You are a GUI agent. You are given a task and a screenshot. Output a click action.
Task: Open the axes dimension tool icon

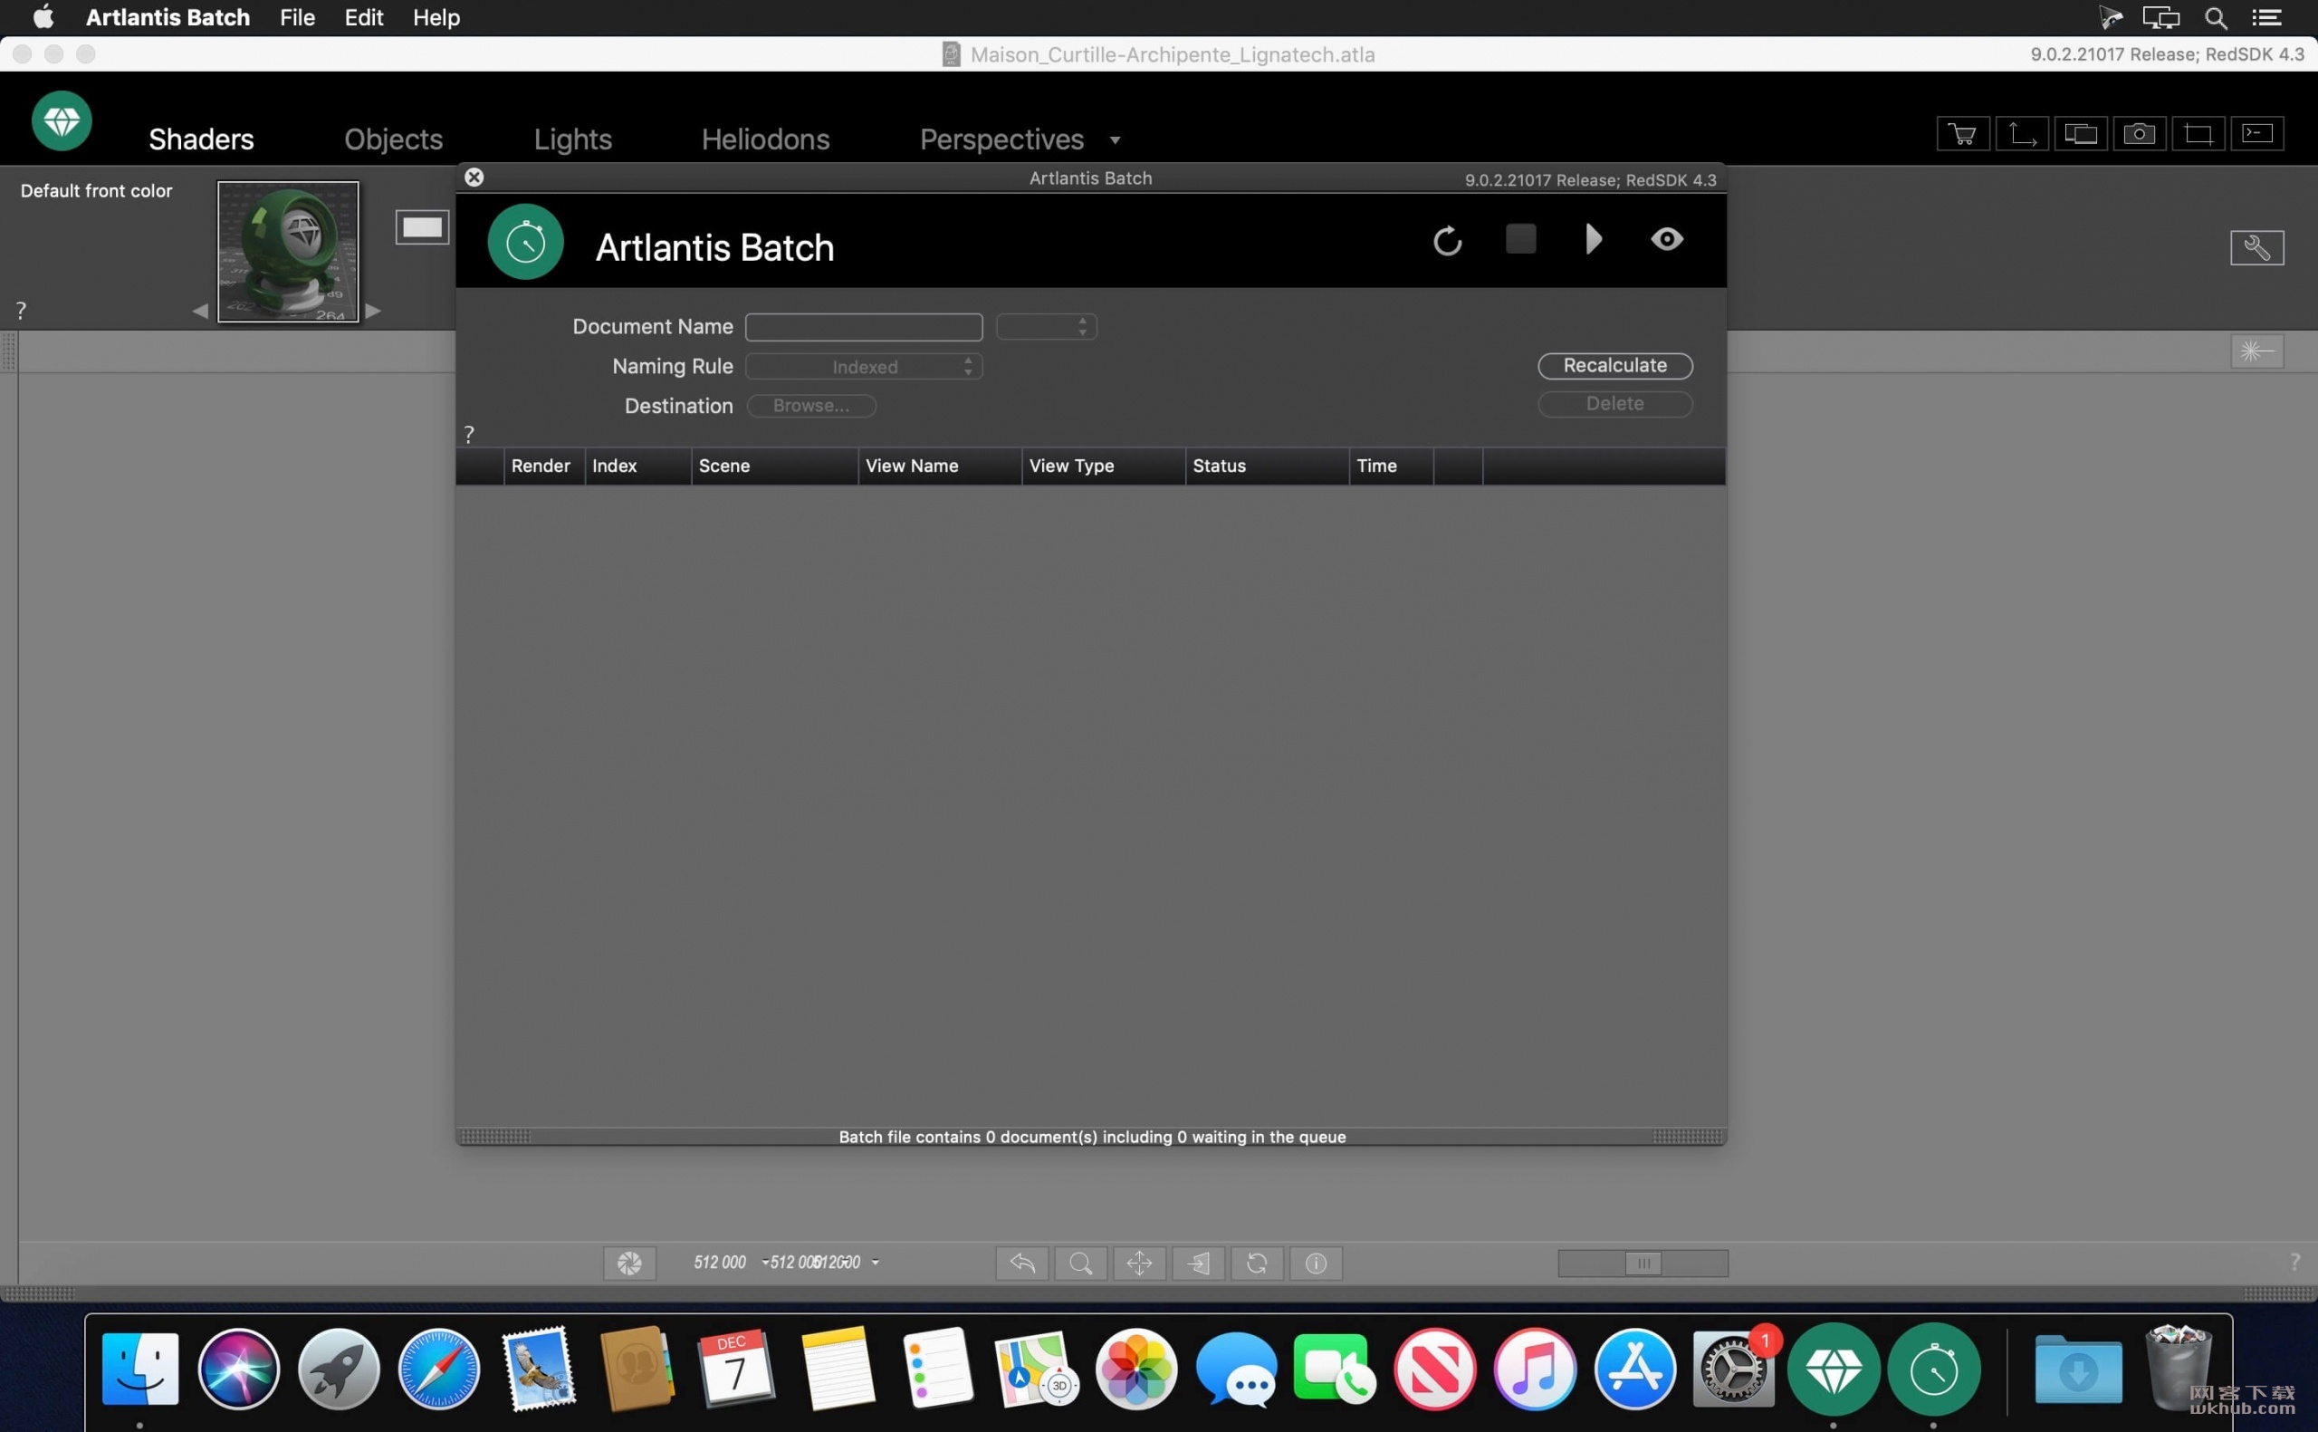pyautogui.click(x=2022, y=133)
